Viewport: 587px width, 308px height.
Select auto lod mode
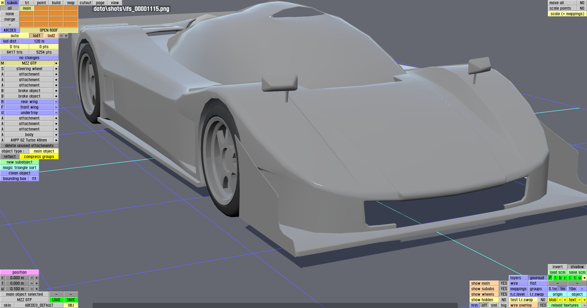(15, 36)
